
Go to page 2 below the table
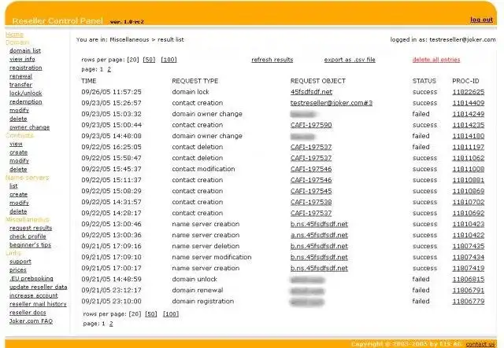(x=111, y=324)
